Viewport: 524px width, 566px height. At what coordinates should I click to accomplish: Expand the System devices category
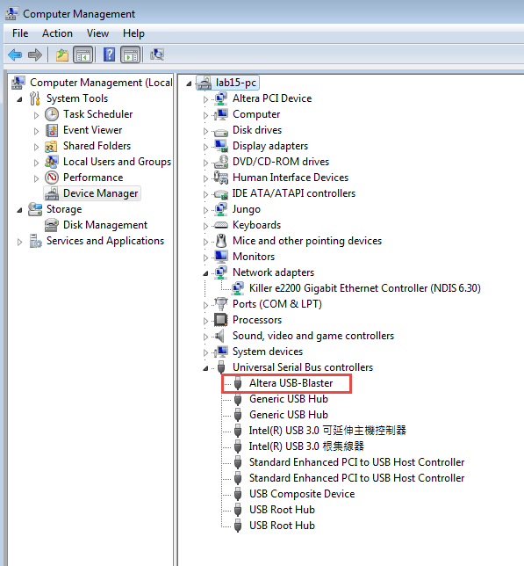click(205, 352)
